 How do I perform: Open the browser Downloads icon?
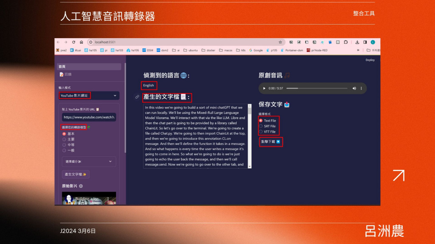point(357,42)
